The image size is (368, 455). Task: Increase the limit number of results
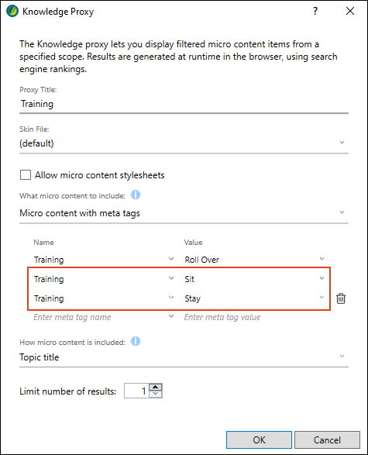(156, 387)
